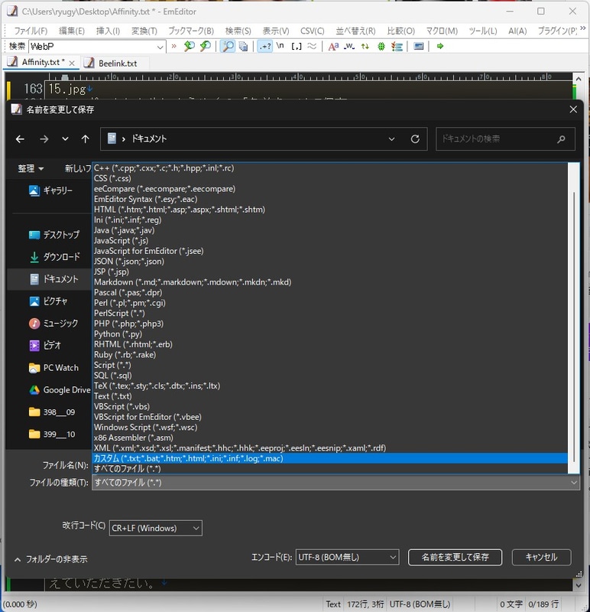Open the 検索(S) menu
Screen dimensions: 590x612
coord(238,31)
